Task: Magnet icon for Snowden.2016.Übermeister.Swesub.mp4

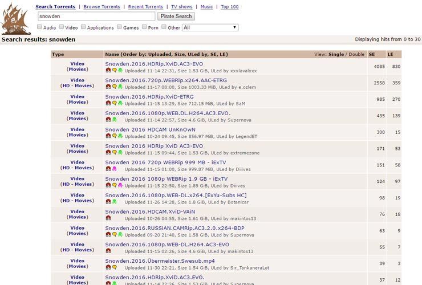Action: click(108, 267)
